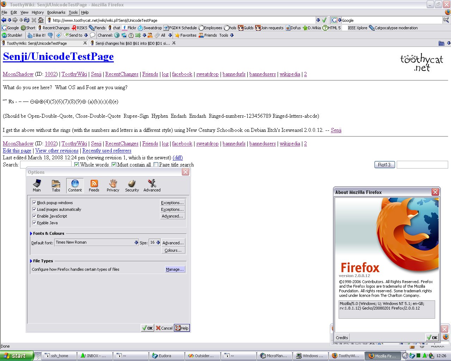Open the forward history dropdown arrow
Image resolution: width=451 pixels, height=361 pixels.
[21, 20]
